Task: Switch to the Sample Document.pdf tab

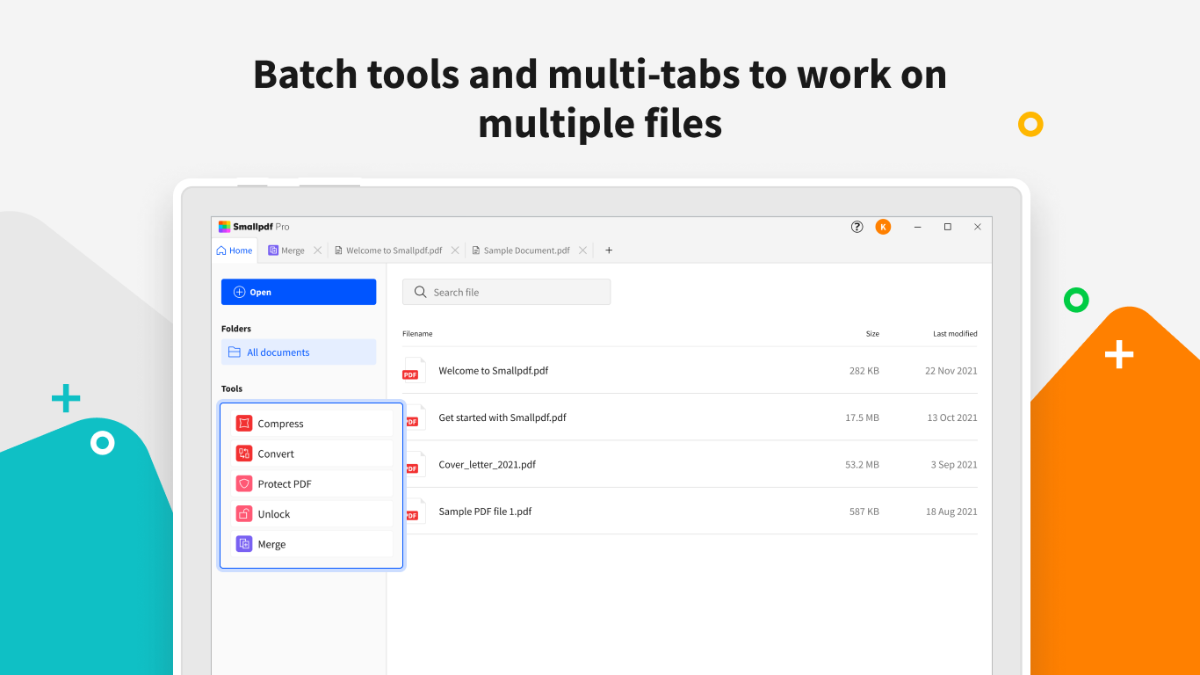Action: 530,250
